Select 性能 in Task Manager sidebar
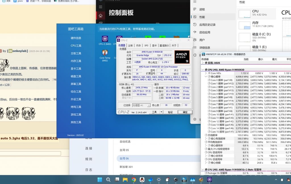The height and width of the screenshot is (184, 291). click(202, 16)
